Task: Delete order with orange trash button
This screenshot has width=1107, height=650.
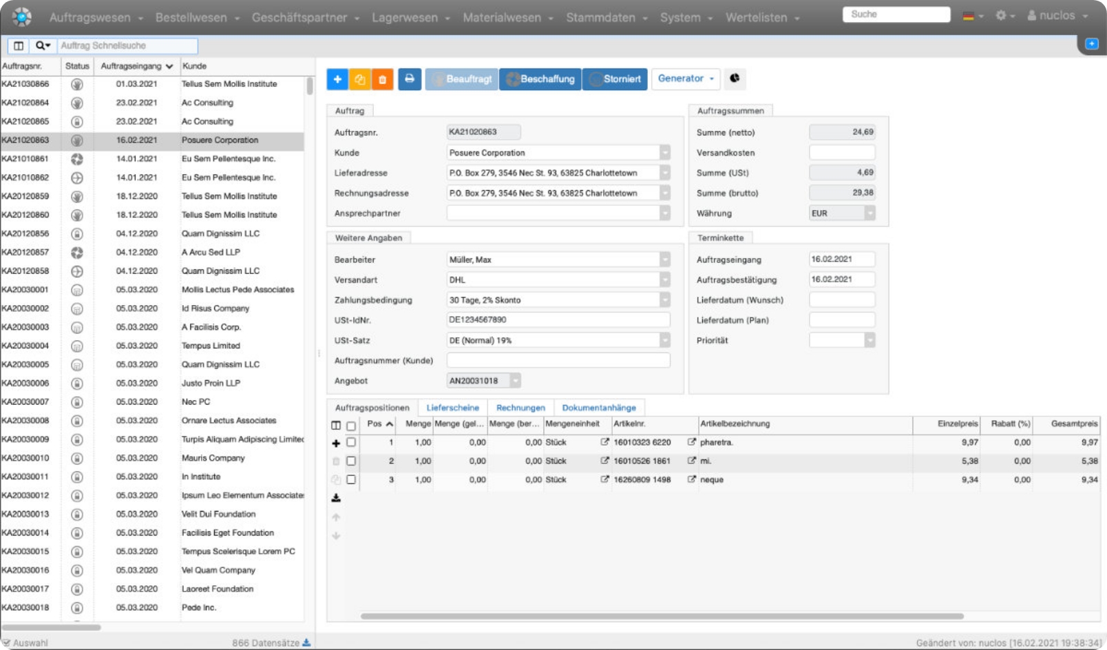Action: point(382,79)
